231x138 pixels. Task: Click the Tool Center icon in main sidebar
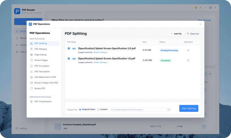coord(17,52)
